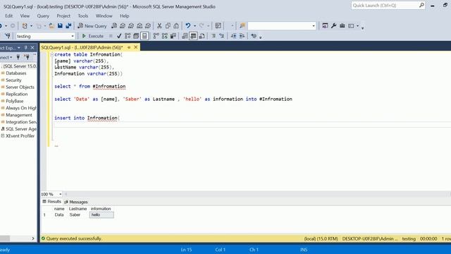Screen dimensions: 451x254
Task: Select the Server Objects node
Action: pos(20,87)
